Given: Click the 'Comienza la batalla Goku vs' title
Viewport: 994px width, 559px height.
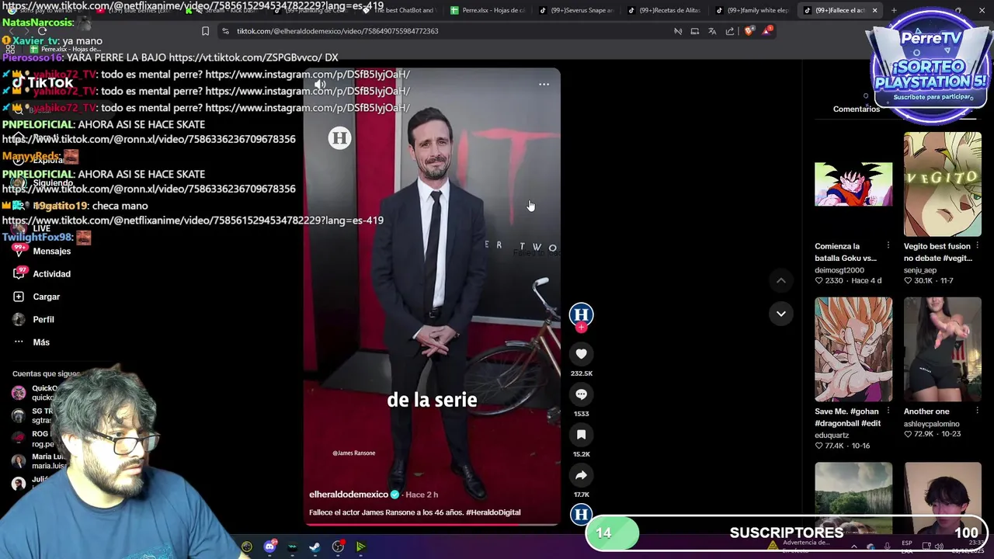Looking at the screenshot, I should pos(846,252).
